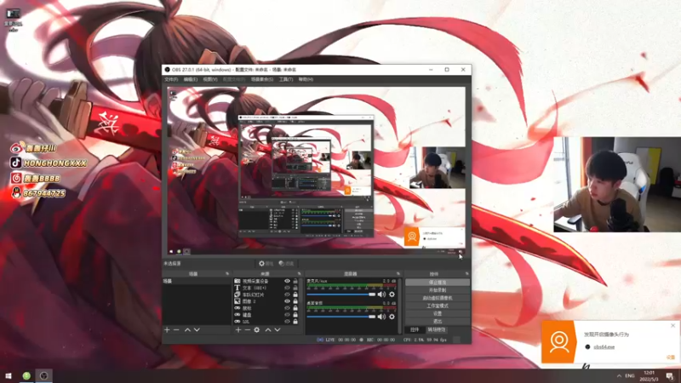Undock the Audio Mixer panel via header icon
The height and width of the screenshot is (383, 681).
point(398,274)
